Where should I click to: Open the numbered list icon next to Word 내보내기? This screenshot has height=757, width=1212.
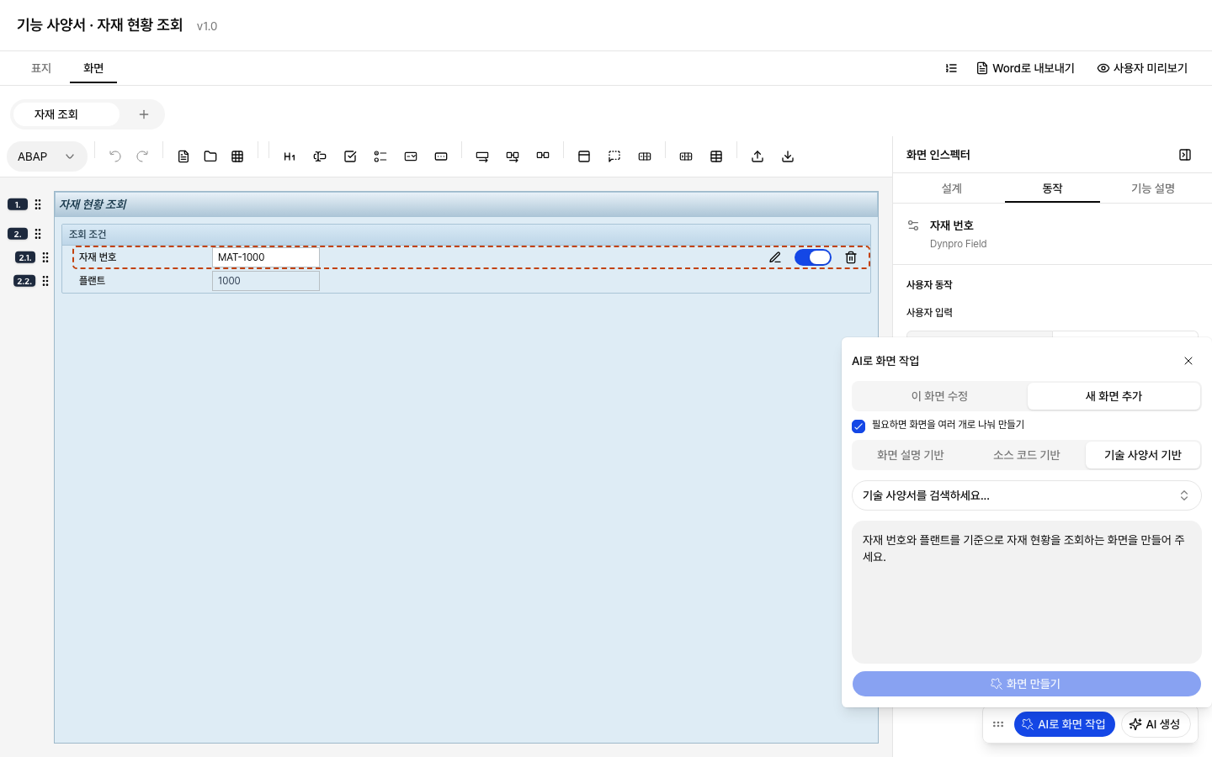pyautogui.click(x=951, y=68)
